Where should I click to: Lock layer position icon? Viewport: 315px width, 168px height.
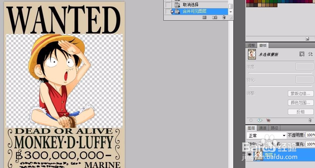pos(273,144)
